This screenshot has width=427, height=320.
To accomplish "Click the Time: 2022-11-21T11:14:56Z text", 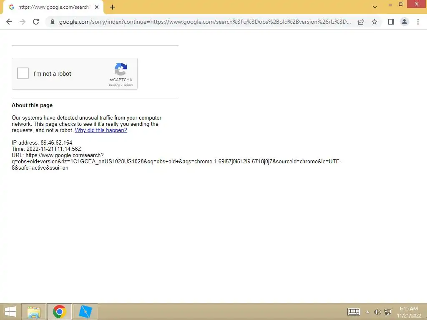I will pyautogui.click(x=47, y=149).
